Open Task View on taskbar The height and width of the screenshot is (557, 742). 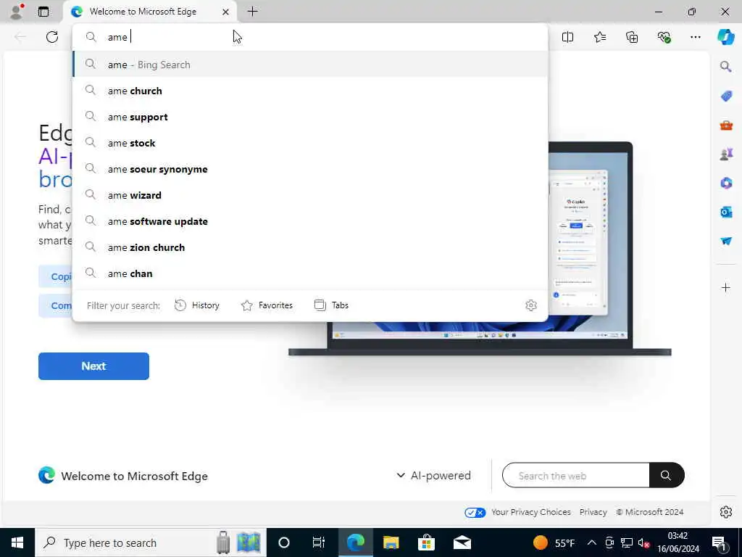click(319, 542)
